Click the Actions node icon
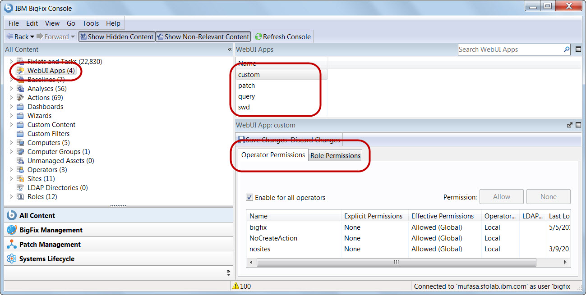The image size is (586, 295). (x=20, y=97)
